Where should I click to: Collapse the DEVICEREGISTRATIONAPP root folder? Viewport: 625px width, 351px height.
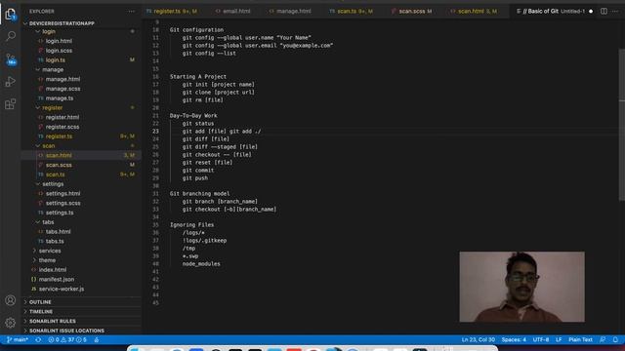62,23
